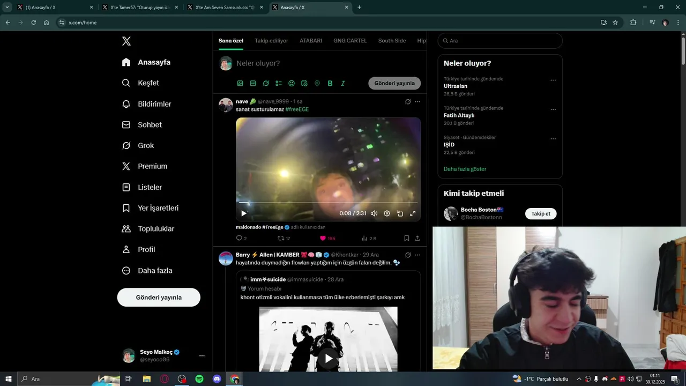Toggle bold formatting in the composer
This screenshot has height=386, width=686.
click(x=330, y=83)
